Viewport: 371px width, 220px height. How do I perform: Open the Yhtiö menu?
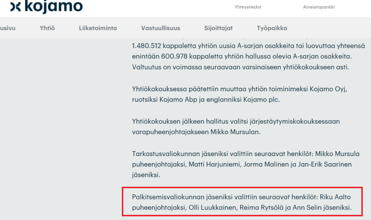point(47,28)
